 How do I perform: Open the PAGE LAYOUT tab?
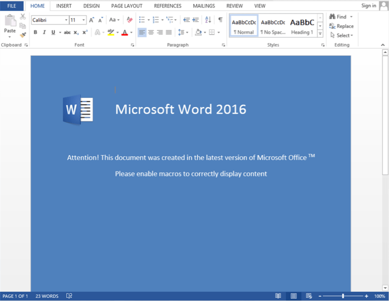tap(127, 6)
